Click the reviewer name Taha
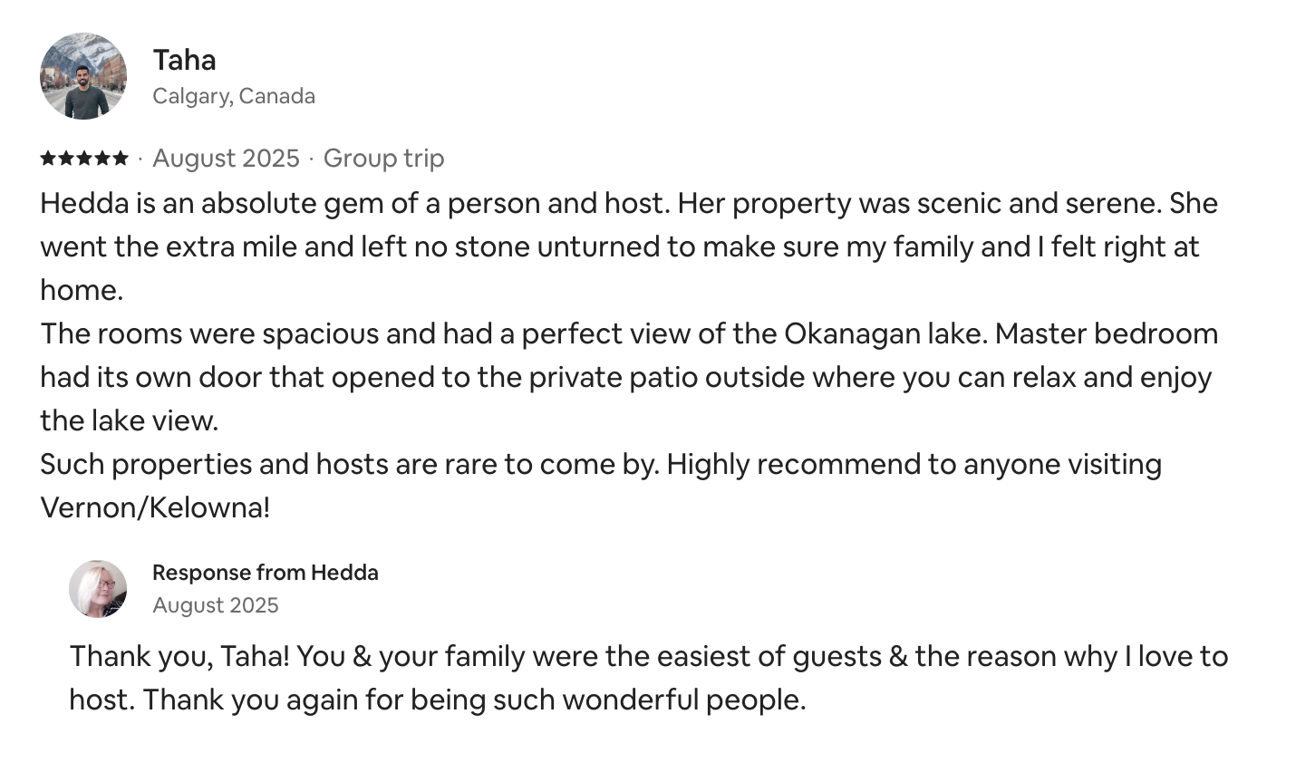 184,60
